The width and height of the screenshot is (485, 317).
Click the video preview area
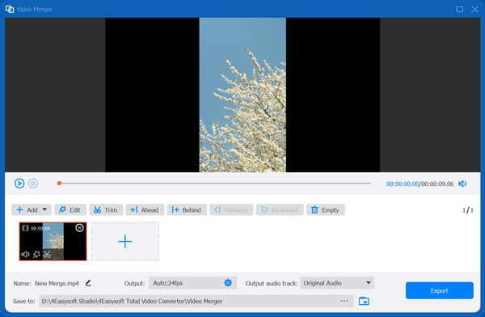(x=242, y=95)
